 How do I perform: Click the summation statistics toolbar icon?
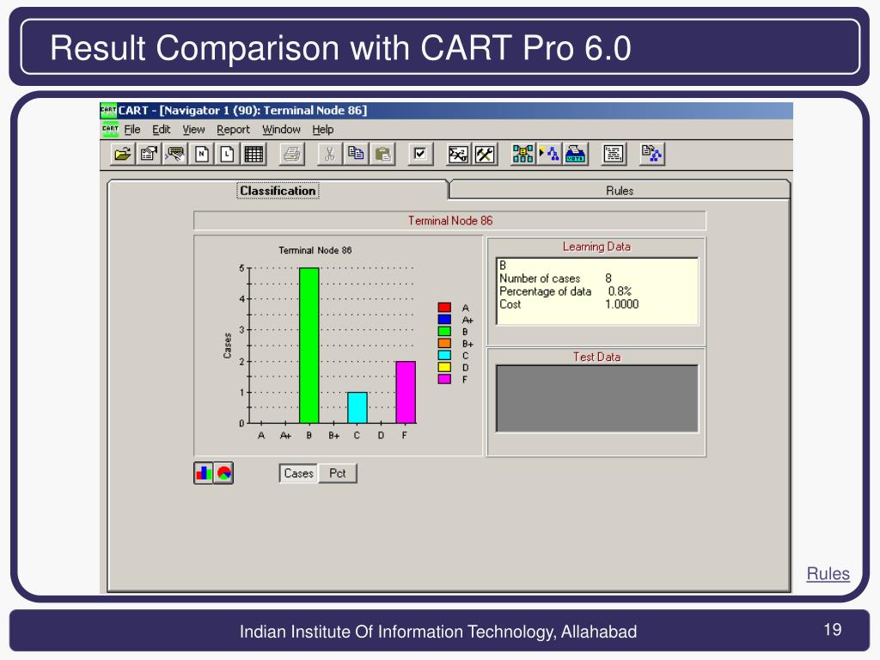[458, 154]
